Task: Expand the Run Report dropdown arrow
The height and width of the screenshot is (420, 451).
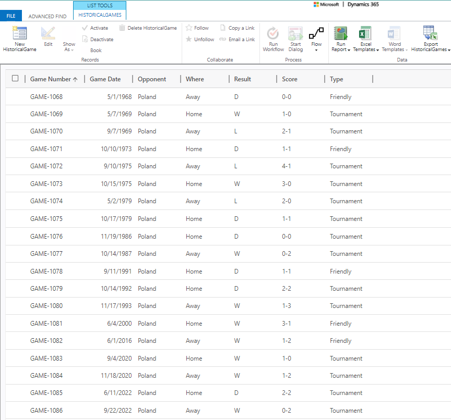Action: 349,50
